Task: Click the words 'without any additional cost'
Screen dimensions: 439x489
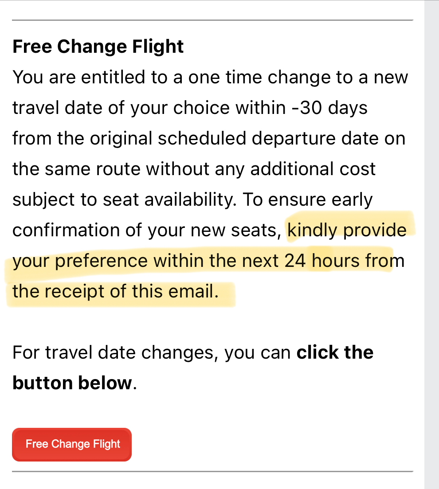Action: (x=261, y=169)
